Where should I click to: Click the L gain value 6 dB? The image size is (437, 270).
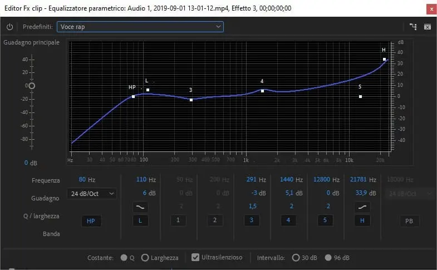(x=145, y=193)
